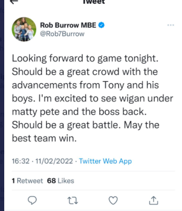Open Rob Burrow's profile picture
Viewport: 182px width, 211px height.
[x=24, y=29]
